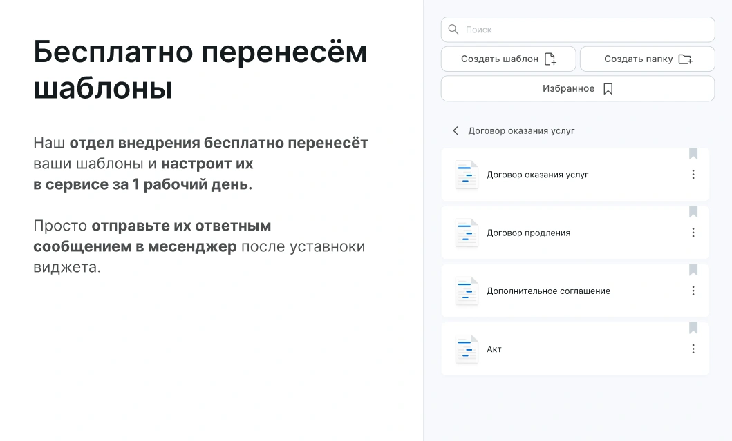732x441 pixels.
Task: Click document icon of Договор оказания услуг
Action: 467,175
